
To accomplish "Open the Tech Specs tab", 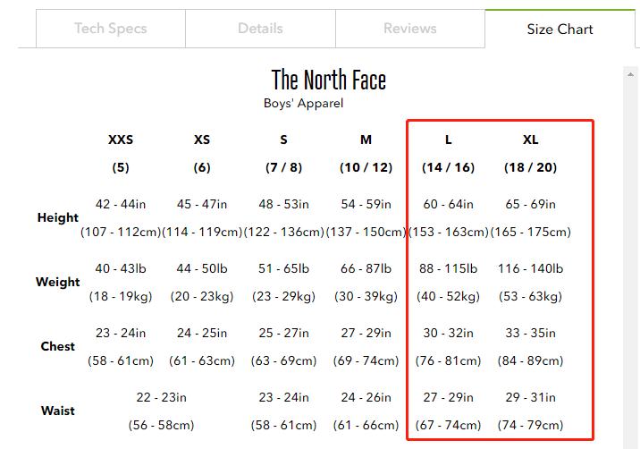I will (111, 29).
